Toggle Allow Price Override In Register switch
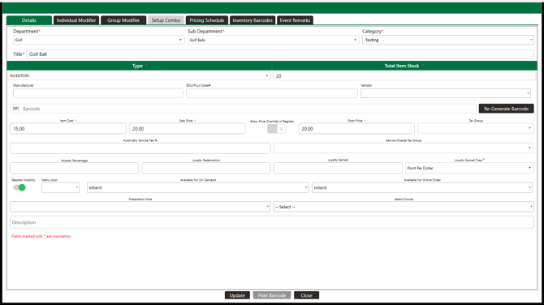 click(277, 129)
